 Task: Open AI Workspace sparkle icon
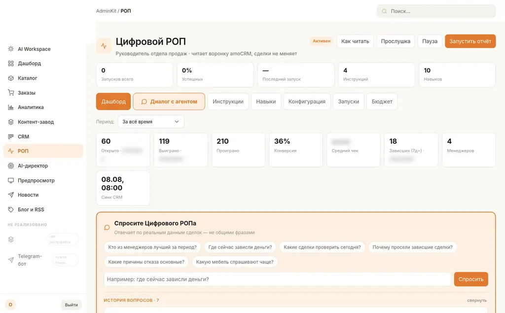[11, 49]
